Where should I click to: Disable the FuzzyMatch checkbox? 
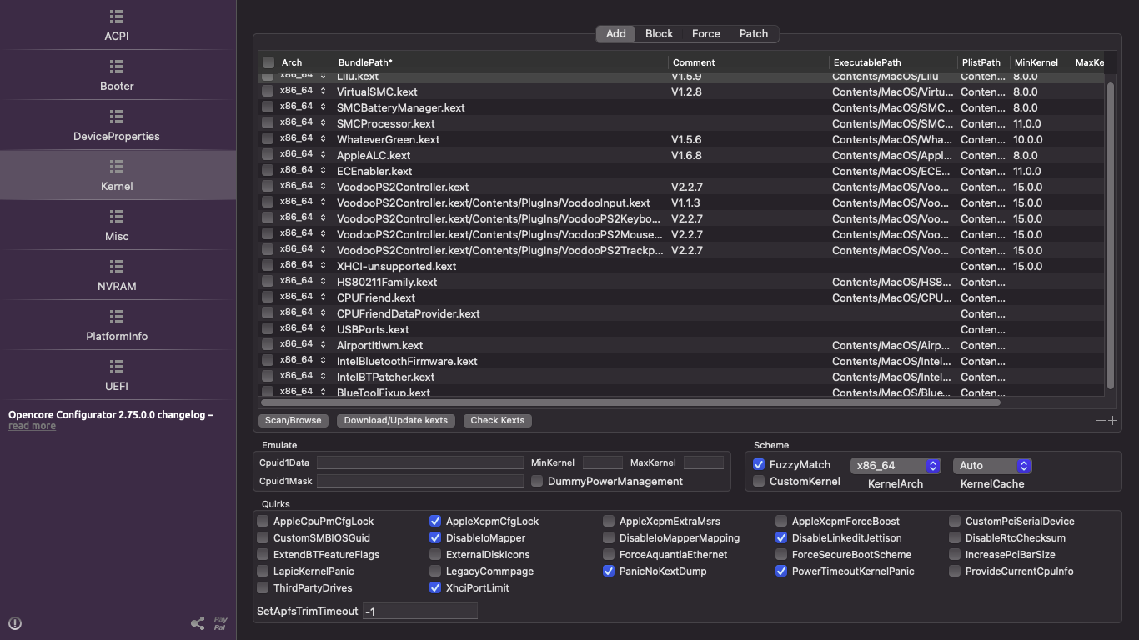[x=759, y=464]
